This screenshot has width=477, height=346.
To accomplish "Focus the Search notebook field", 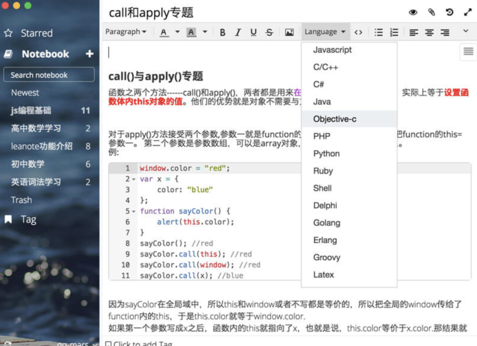I will [49, 75].
